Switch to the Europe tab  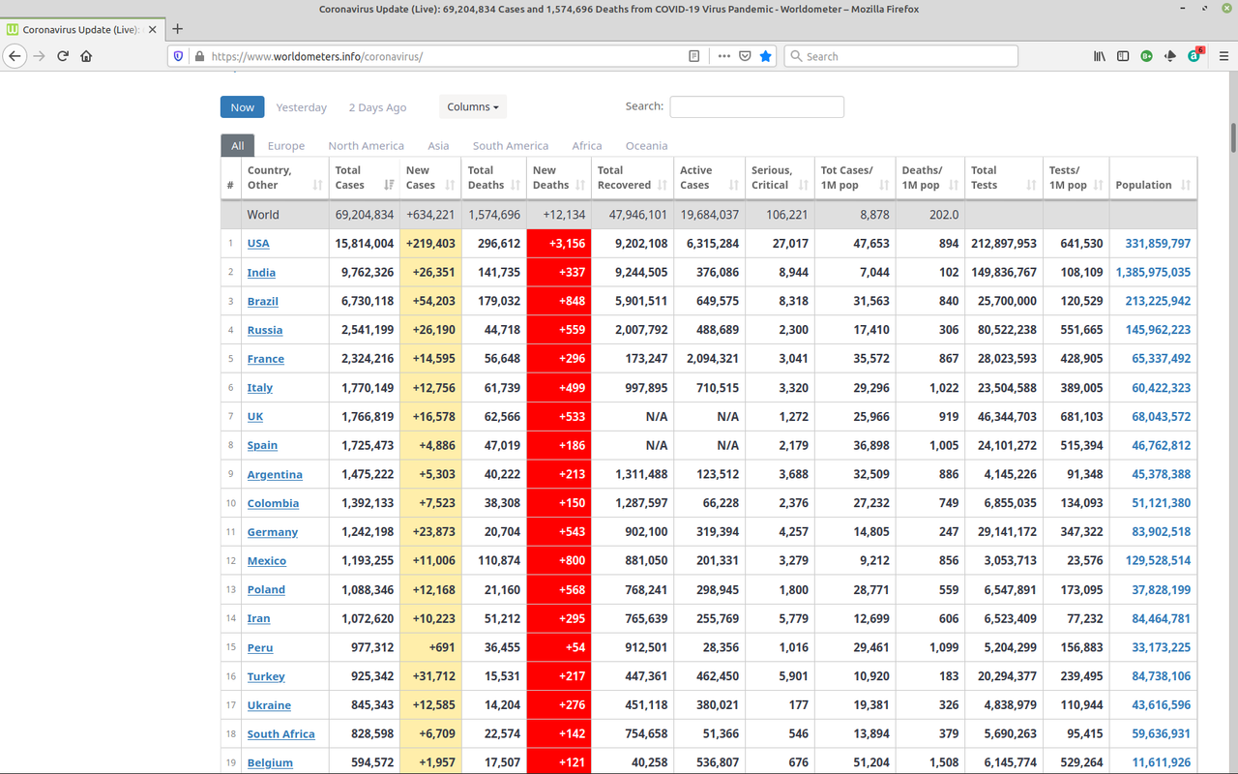(x=286, y=145)
